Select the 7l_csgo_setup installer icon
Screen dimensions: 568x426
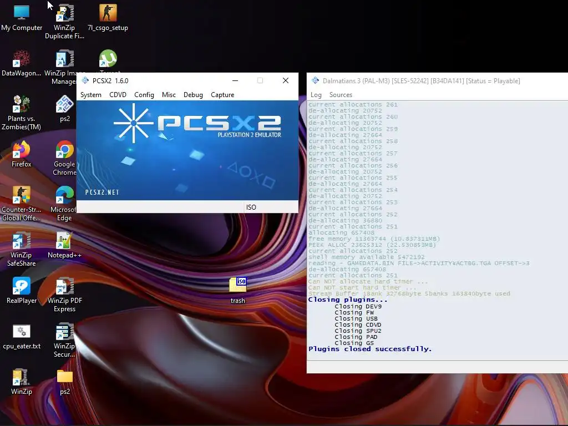pyautogui.click(x=108, y=18)
